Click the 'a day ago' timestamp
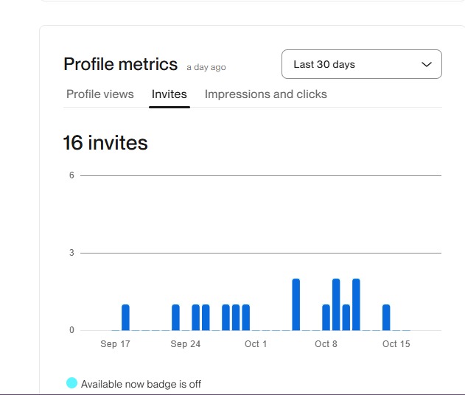Screen dimensions: 465x395 point(206,68)
